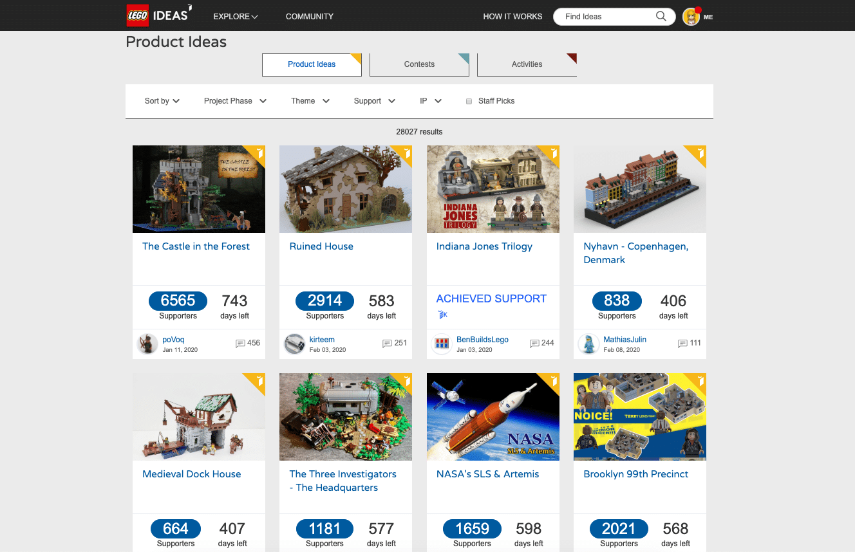Open Indiana Jones Trilogy title link
This screenshot has width=855, height=552.
point(484,246)
